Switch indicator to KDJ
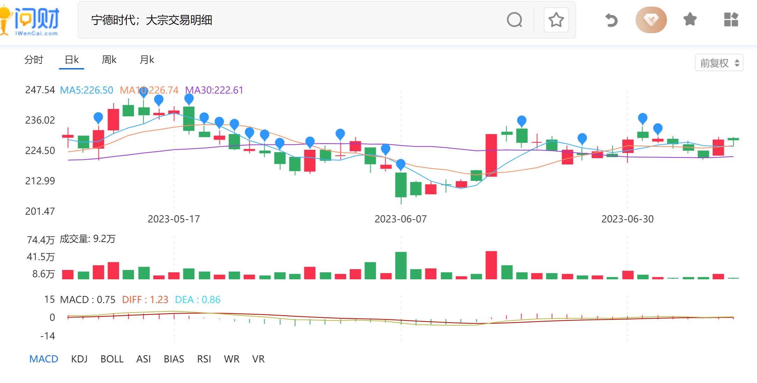The height and width of the screenshot is (383, 757). pyautogui.click(x=79, y=359)
